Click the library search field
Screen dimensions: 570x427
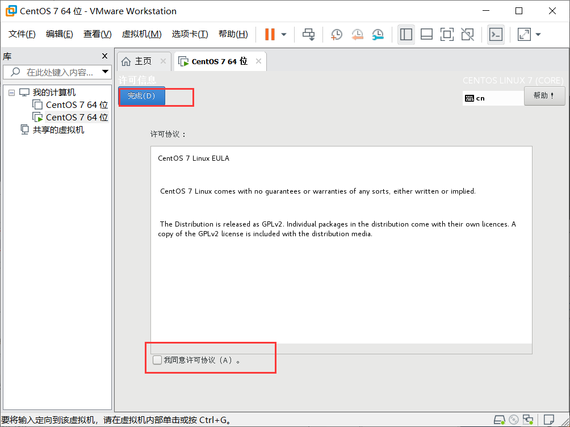pos(57,72)
